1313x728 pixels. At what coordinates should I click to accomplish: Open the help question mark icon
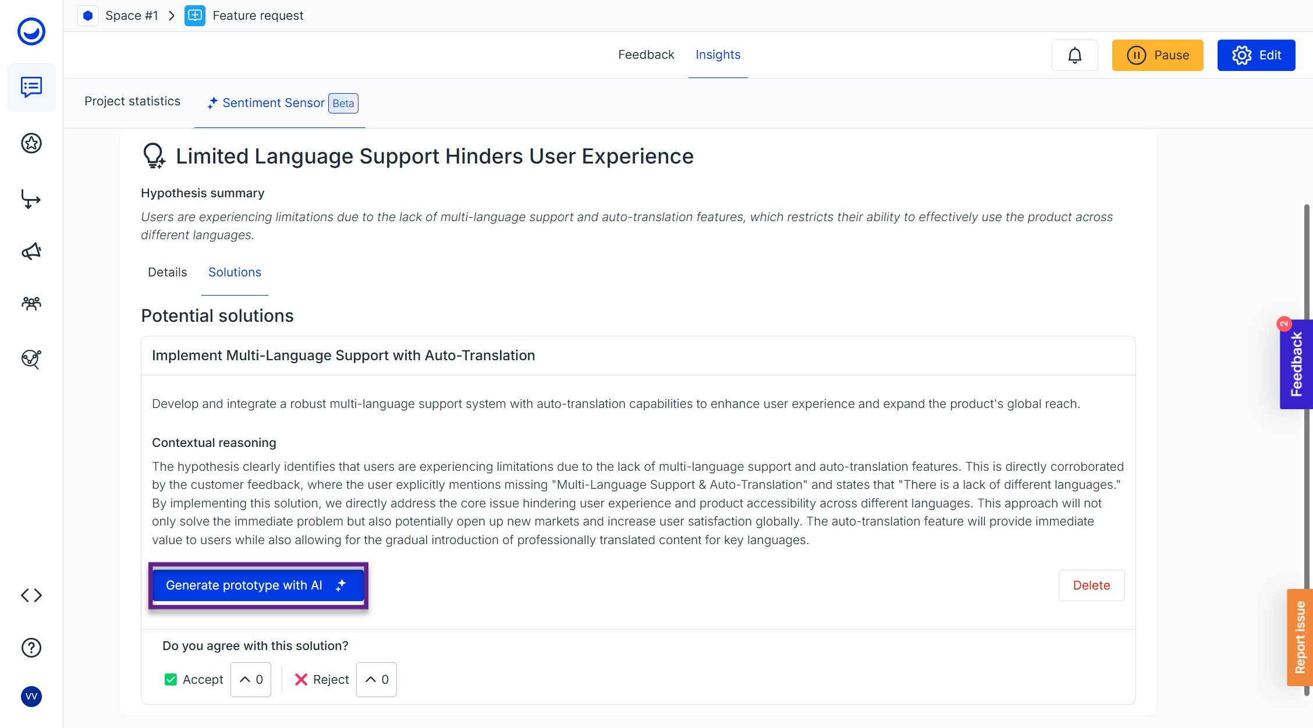(x=31, y=647)
